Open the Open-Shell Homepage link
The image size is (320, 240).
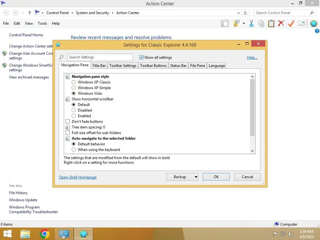[x=78, y=177]
